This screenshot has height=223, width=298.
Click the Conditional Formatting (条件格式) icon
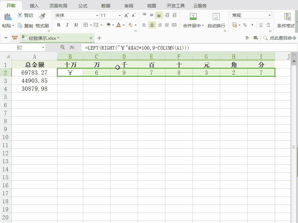pos(287,17)
